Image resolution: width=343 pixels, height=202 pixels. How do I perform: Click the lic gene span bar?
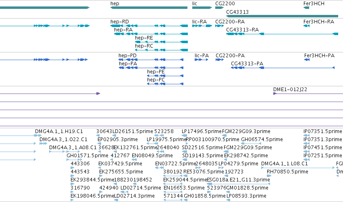point(202,8)
